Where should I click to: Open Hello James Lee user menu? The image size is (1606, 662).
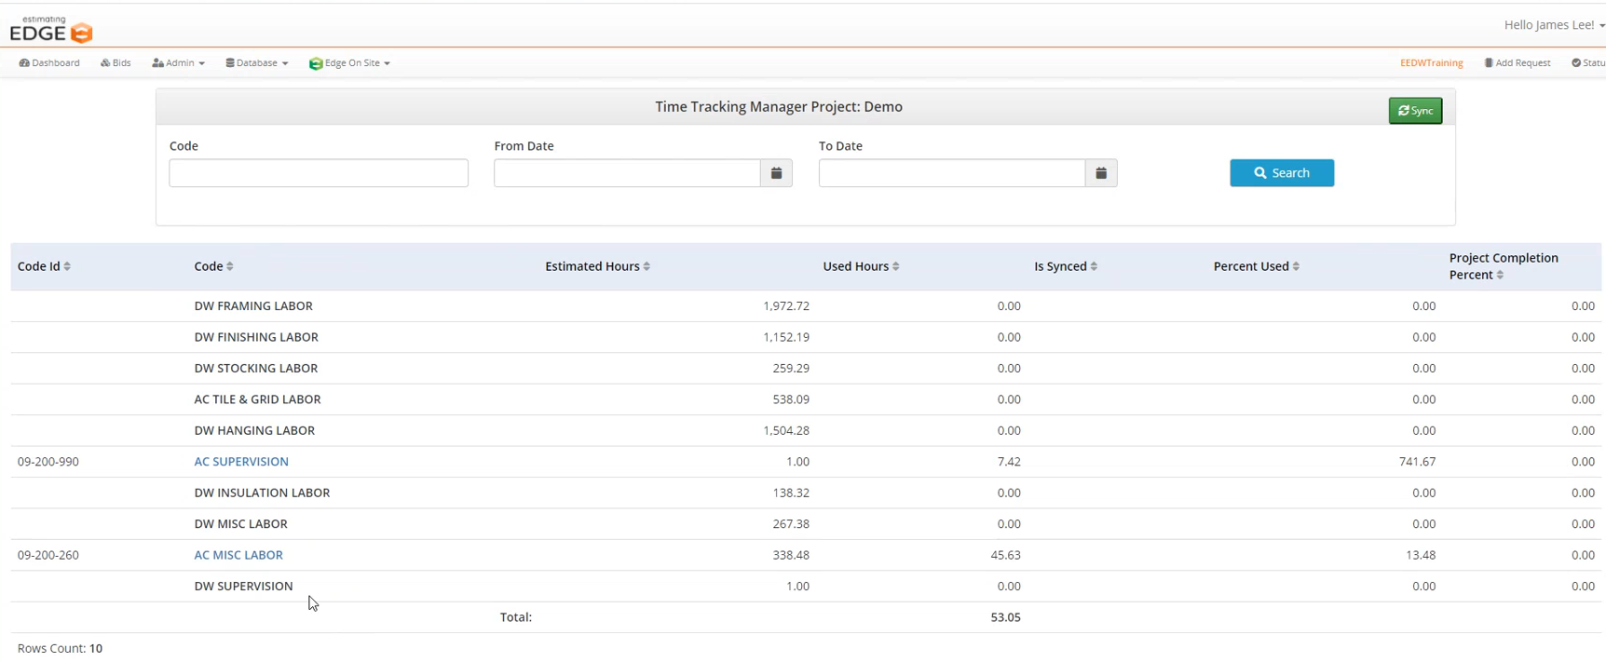tap(1553, 25)
